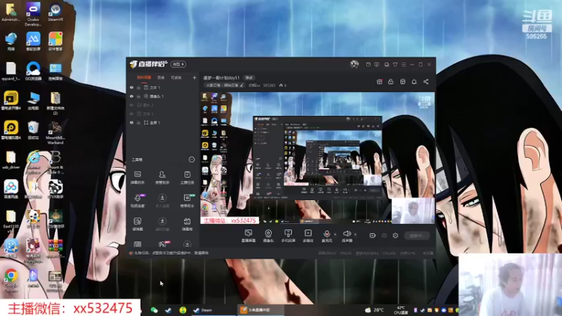Screen dimensions: 562x316
Task: Expand the speaker options arrow
Action: point(355,235)
